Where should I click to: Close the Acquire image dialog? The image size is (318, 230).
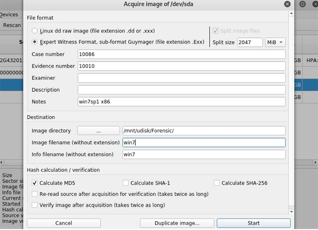(x=287, y=4)
